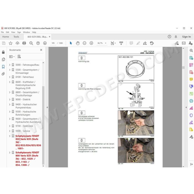Viewport: 194px width, 194px height.
Task: Zoom in with the plus icon
Action: 91,43
